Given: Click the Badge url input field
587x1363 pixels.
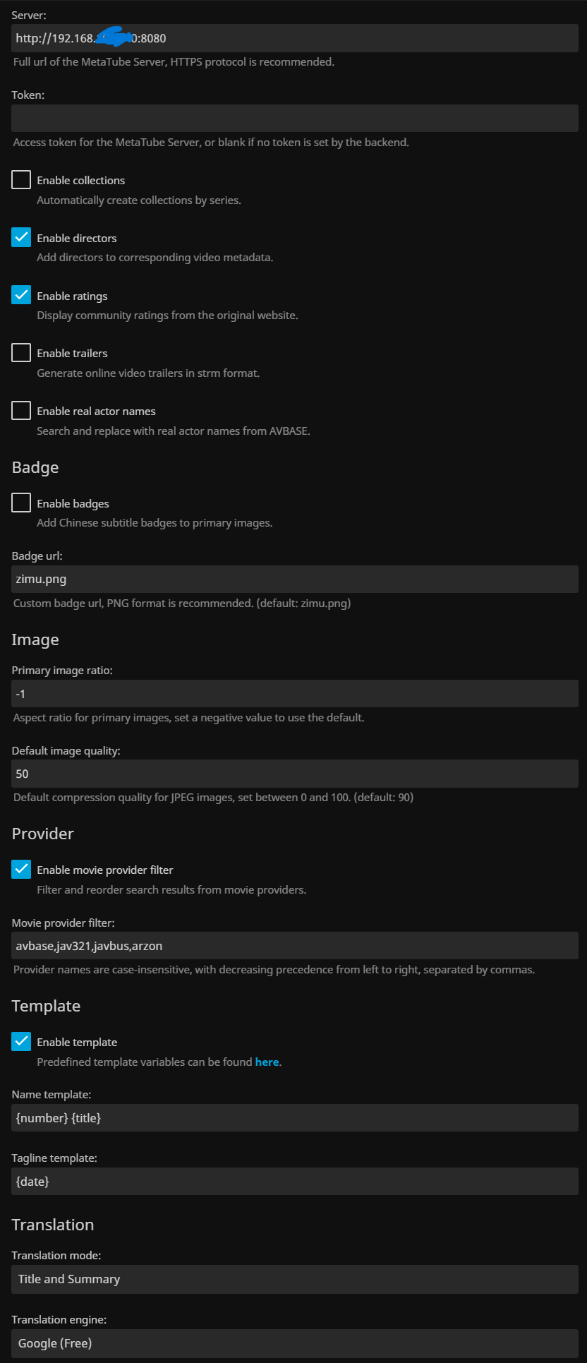Looking at the screenshot, I should click(x=294, y=579).
